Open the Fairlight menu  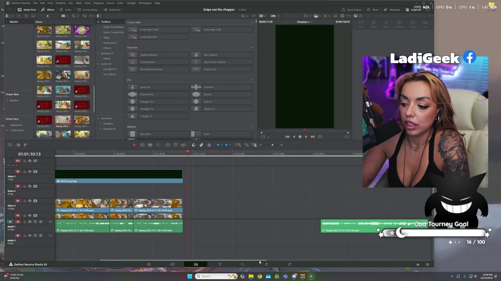pos(131,3)
